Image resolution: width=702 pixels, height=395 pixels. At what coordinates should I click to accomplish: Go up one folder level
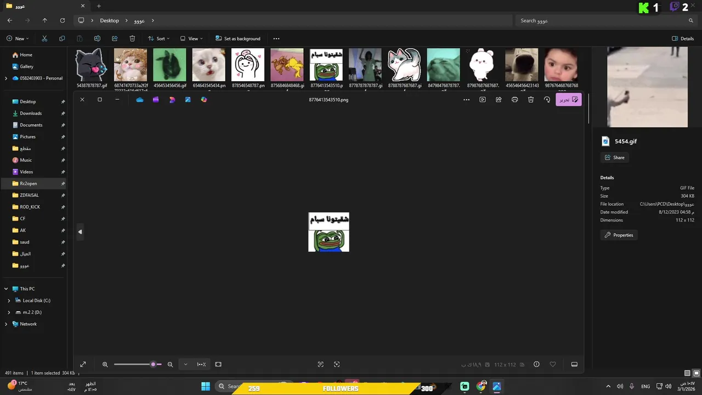[45, 20]
